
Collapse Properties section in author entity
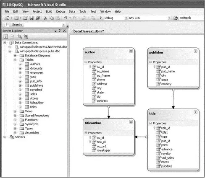86,62
